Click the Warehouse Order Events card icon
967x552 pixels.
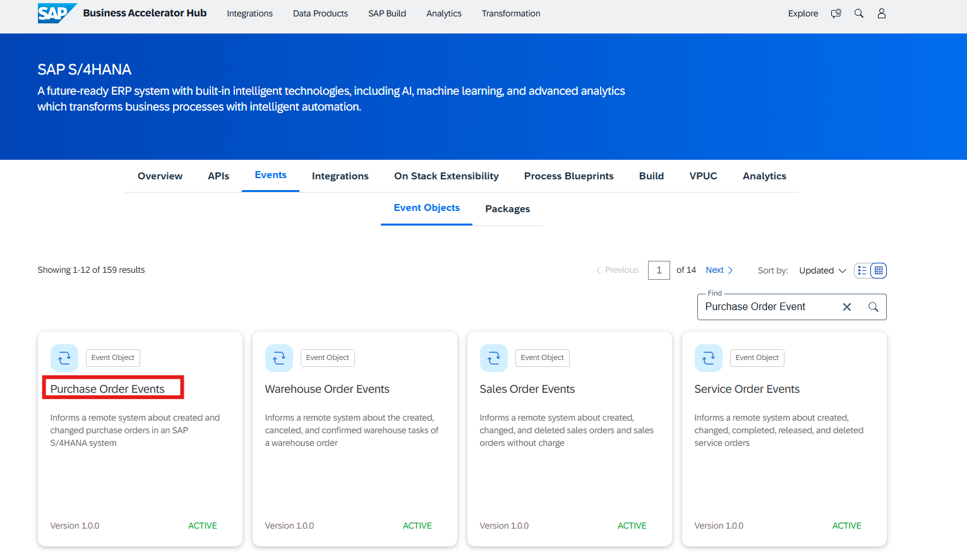(x=279, y=358)
